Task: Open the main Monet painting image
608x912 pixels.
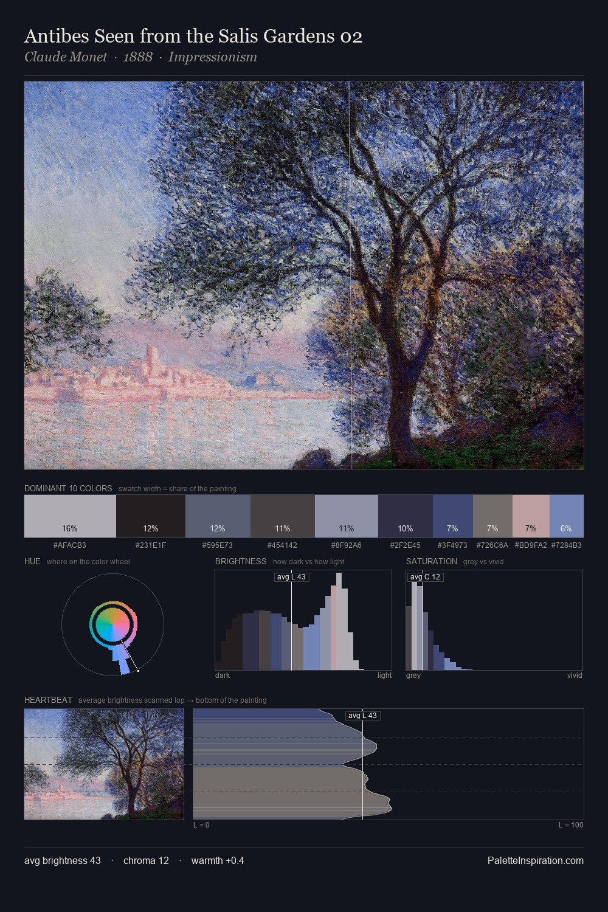Action: tap(304, 275)
